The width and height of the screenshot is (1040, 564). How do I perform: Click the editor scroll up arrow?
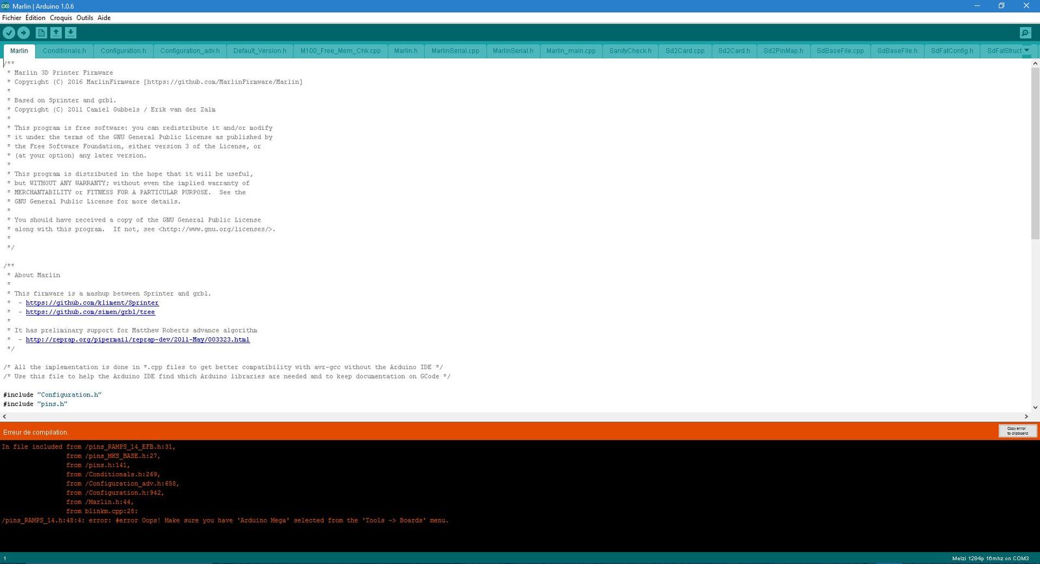[1035, 63]
